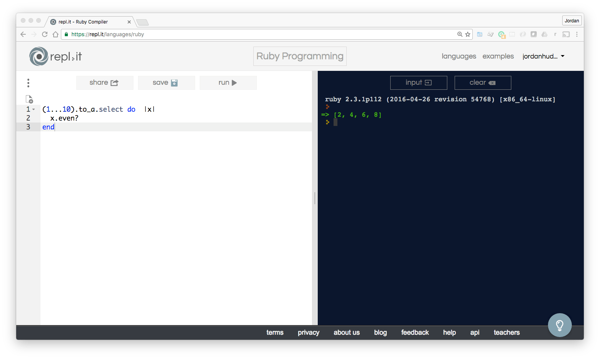Click the 'select' method in line 1

point(111,109)
